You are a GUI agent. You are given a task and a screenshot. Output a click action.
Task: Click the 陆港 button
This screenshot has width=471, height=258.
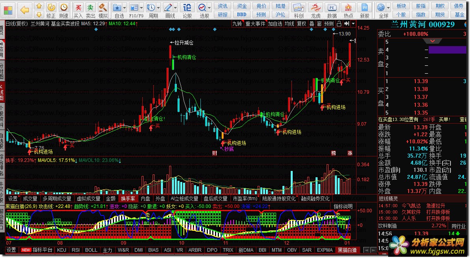[280, 6]
